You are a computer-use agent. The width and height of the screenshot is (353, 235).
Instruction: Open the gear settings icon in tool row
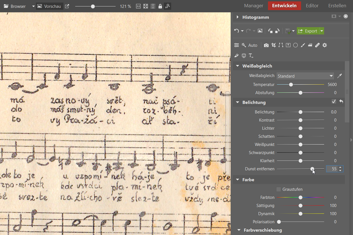(325, 45)
